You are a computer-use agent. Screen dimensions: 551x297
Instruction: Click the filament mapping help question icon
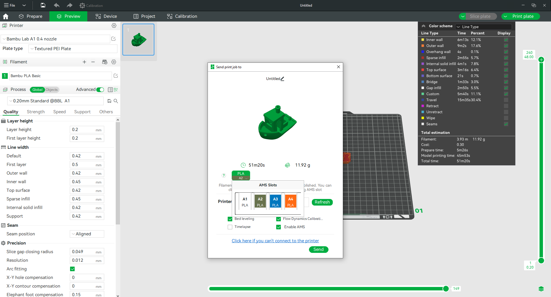click(224, 175)
